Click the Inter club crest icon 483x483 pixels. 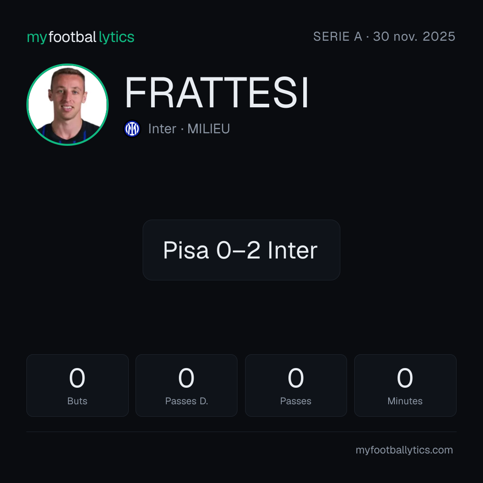(132, 129)
